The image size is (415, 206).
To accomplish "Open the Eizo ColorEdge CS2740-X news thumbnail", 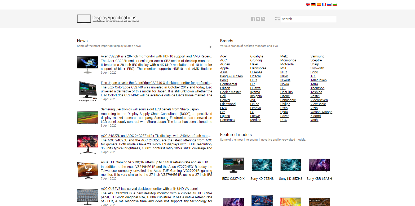I will coord(88,91).
